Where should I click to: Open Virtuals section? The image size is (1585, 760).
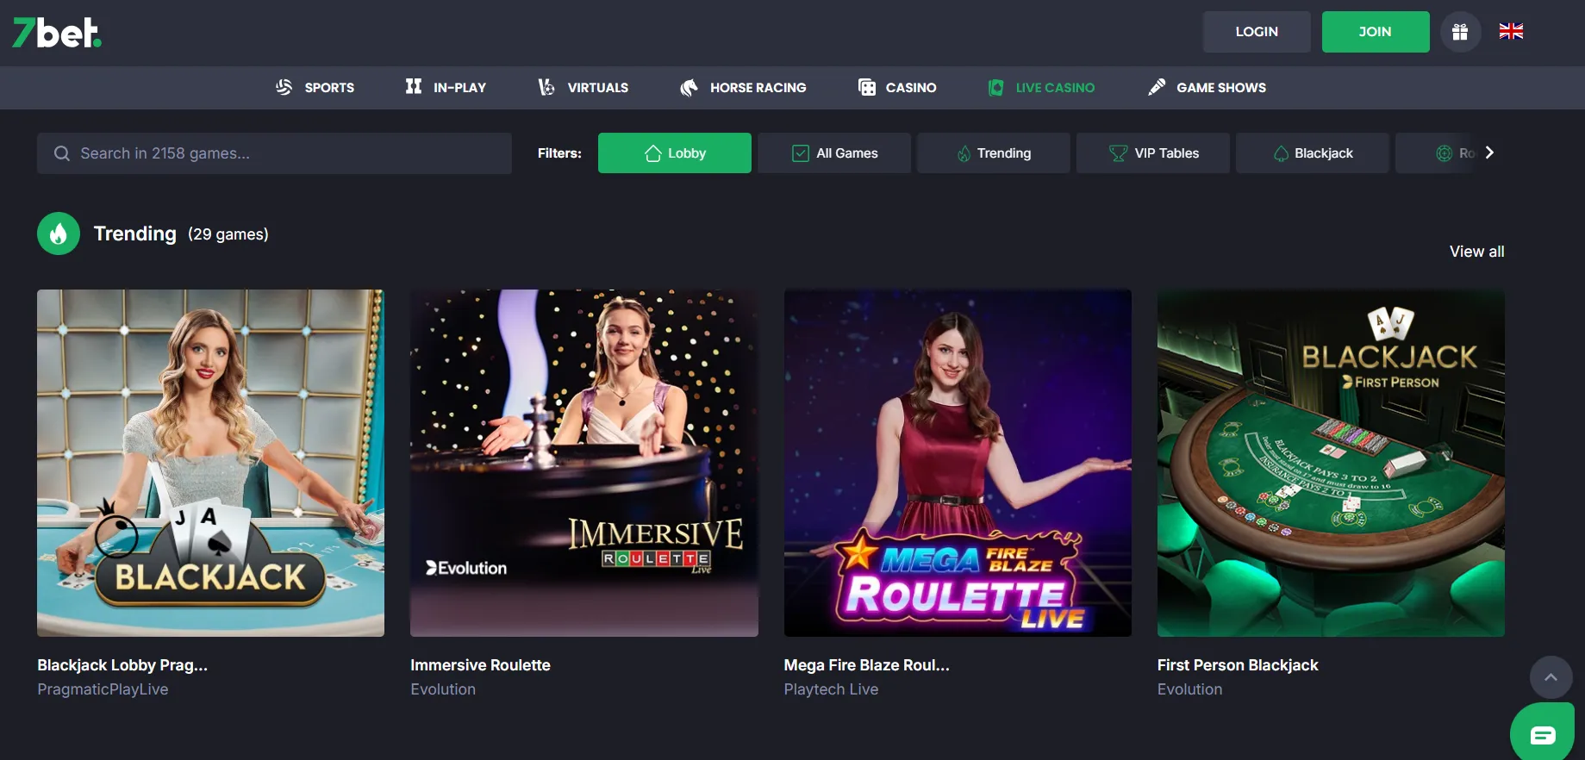click(x=583, y=87)
